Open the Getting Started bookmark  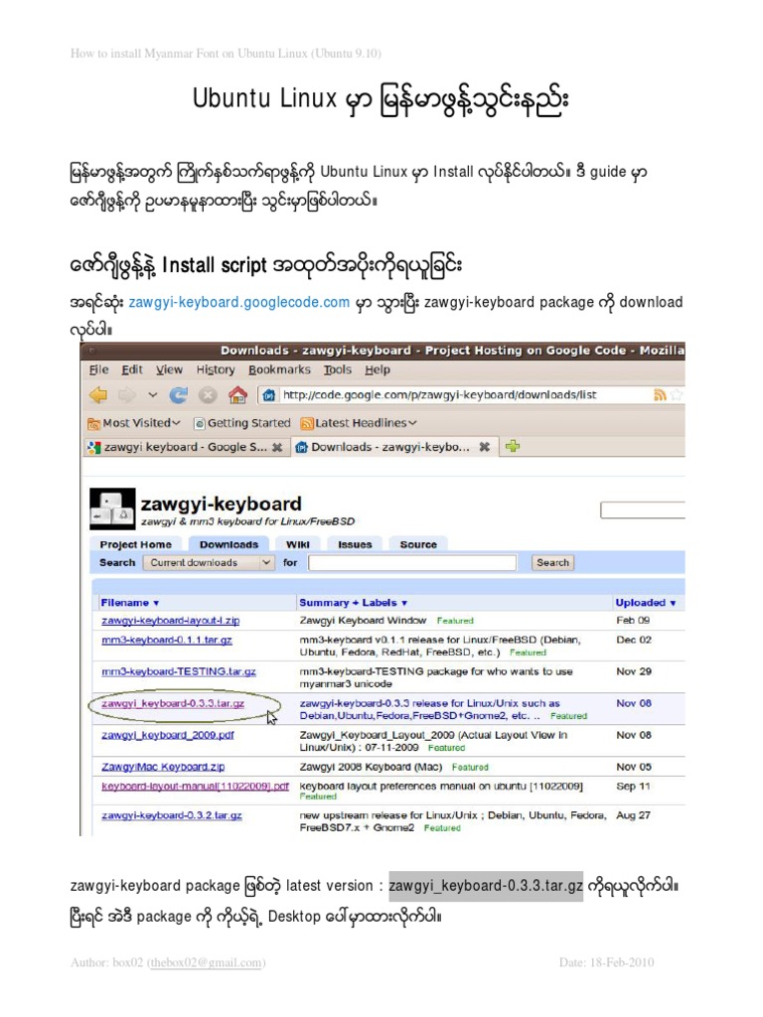coord(242,423)
